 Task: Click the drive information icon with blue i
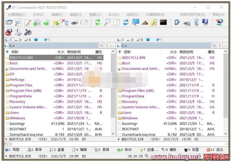(x=18, y=32)
